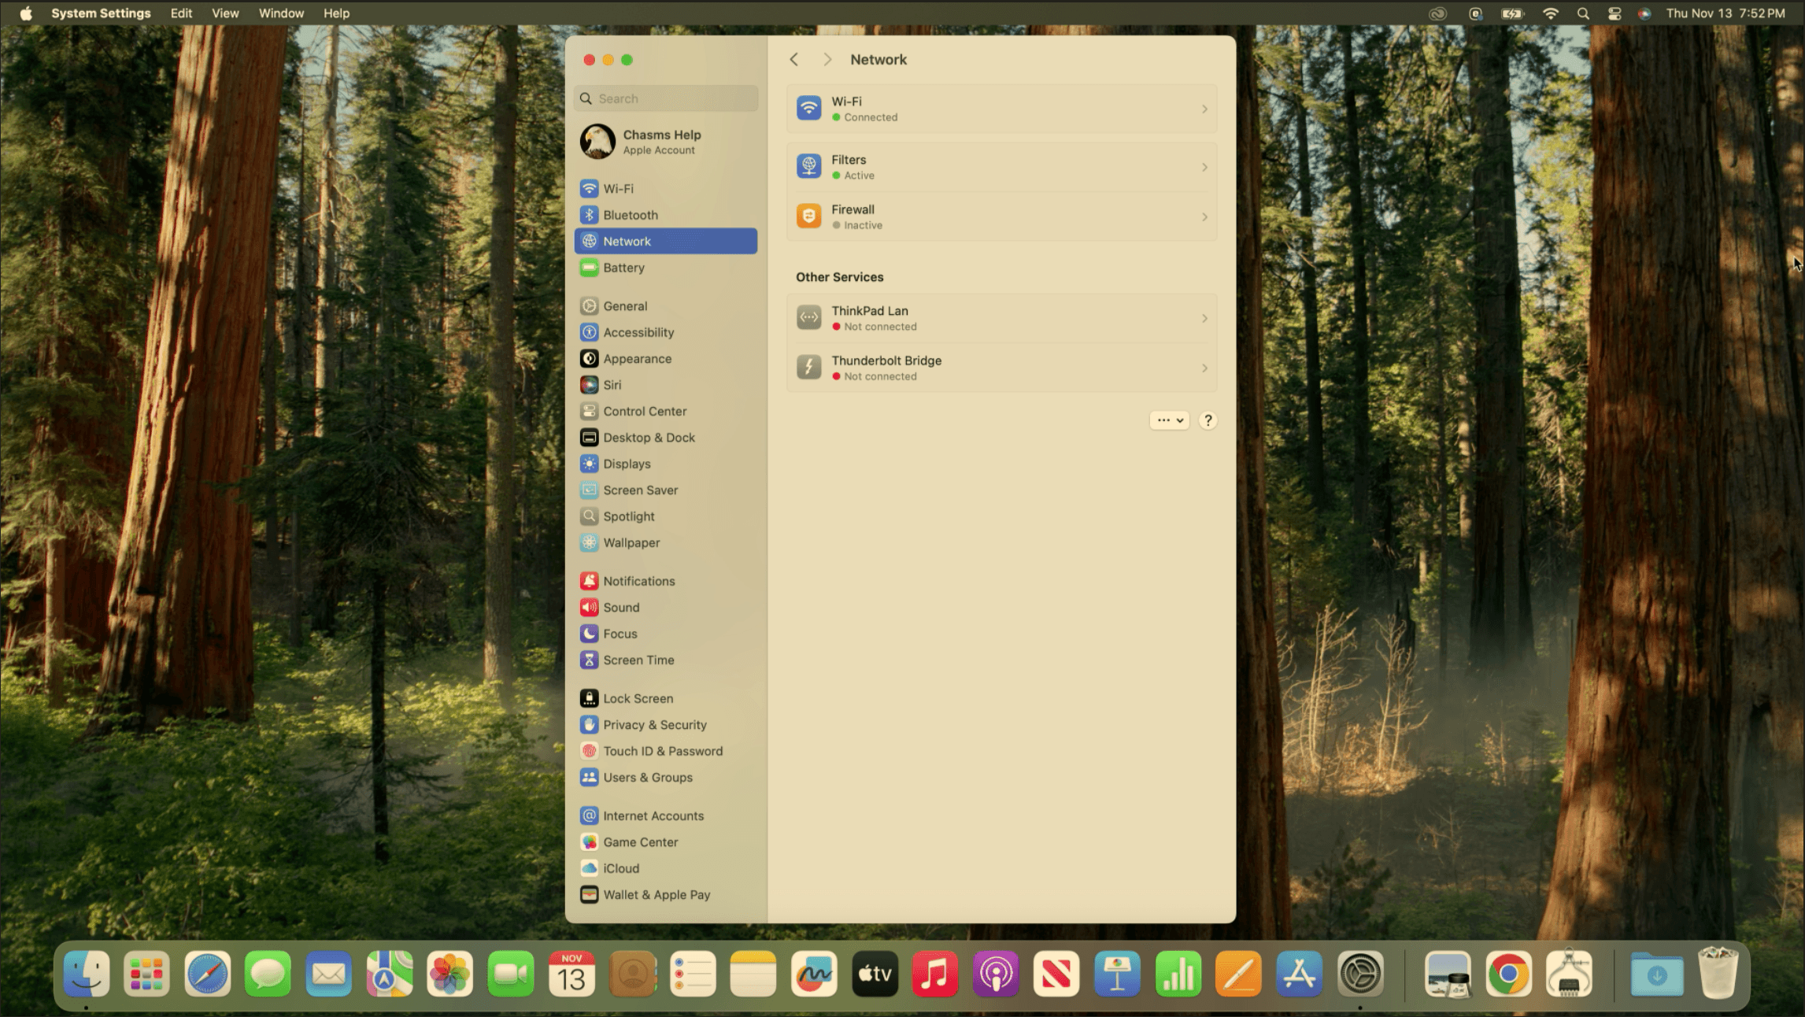Screen dimensions: 1805x1017
Task: Click the help question mark button
Action: [1208, 420]
